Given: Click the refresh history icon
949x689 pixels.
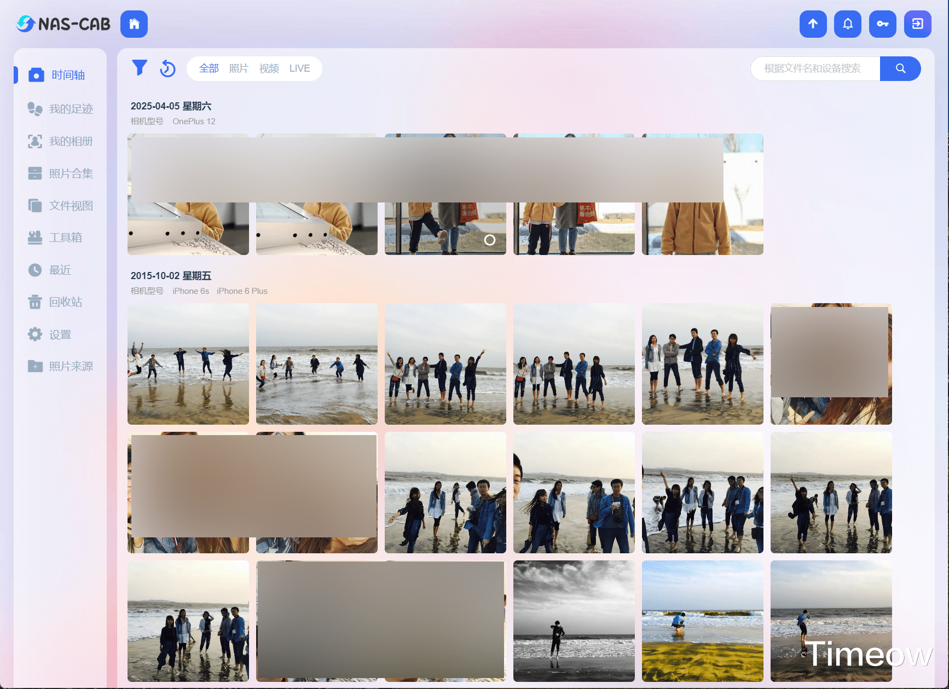Looking at the screenshot, I should click(167, 68).
